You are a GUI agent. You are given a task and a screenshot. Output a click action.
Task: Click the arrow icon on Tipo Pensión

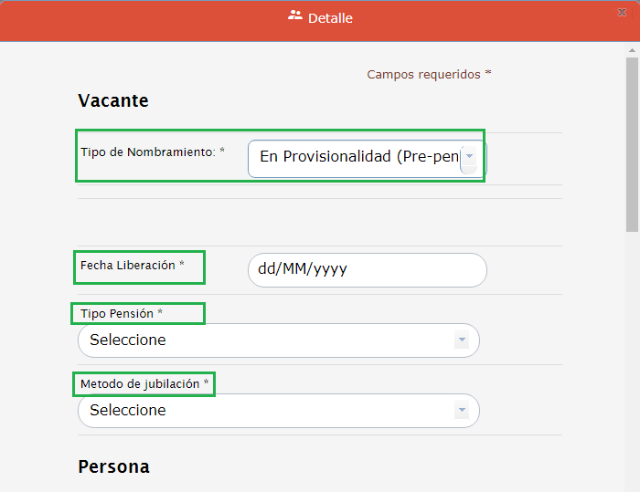point(462,340)
